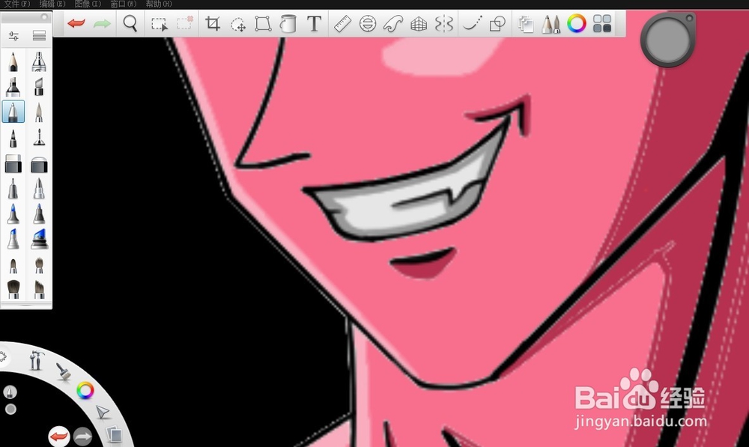Click the lagoon current color dot
Image resolution: width=749 pixels, height=447 pixels.
[x=10, y=410]
